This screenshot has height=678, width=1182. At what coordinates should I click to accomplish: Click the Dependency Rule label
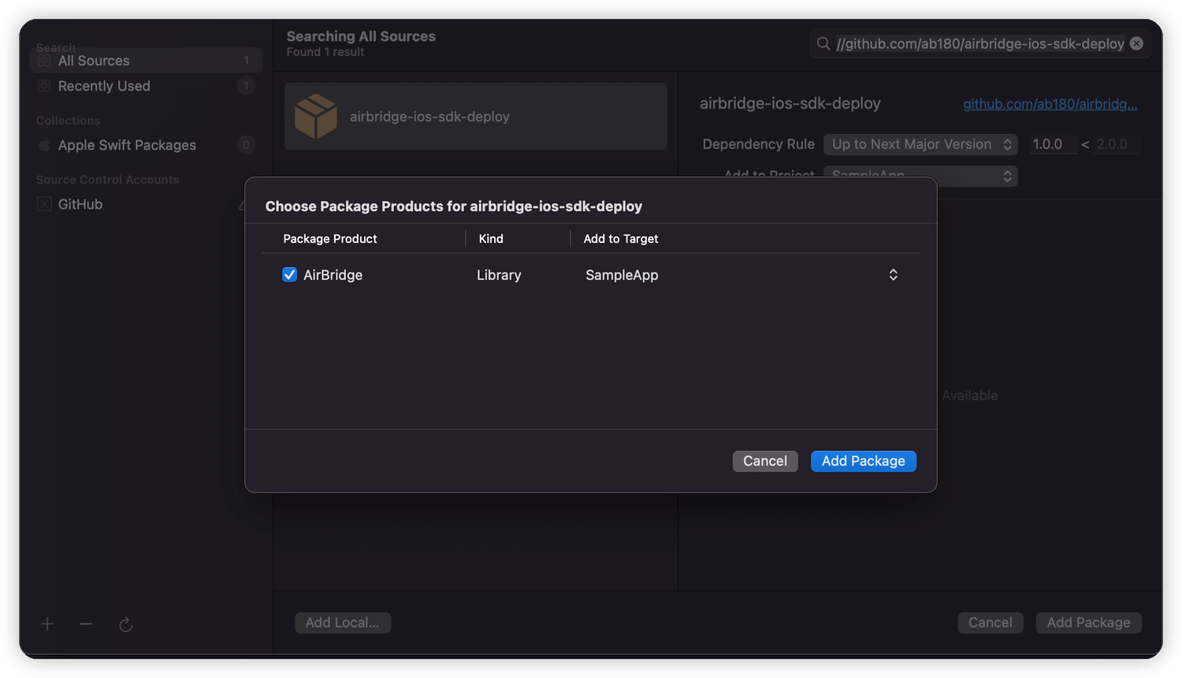click(x=758, y=144)
